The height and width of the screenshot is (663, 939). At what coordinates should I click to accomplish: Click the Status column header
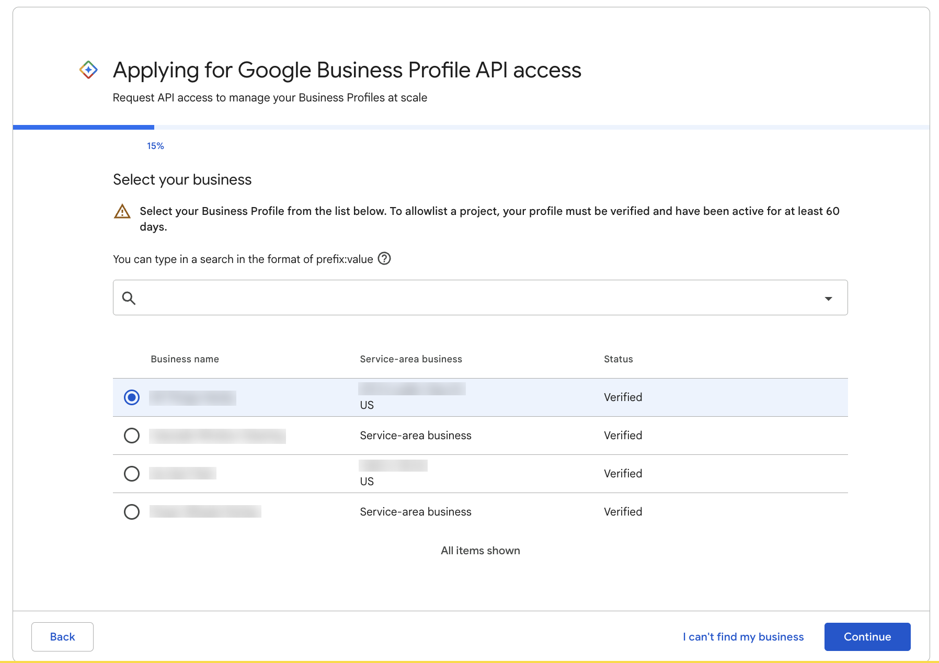618,359
